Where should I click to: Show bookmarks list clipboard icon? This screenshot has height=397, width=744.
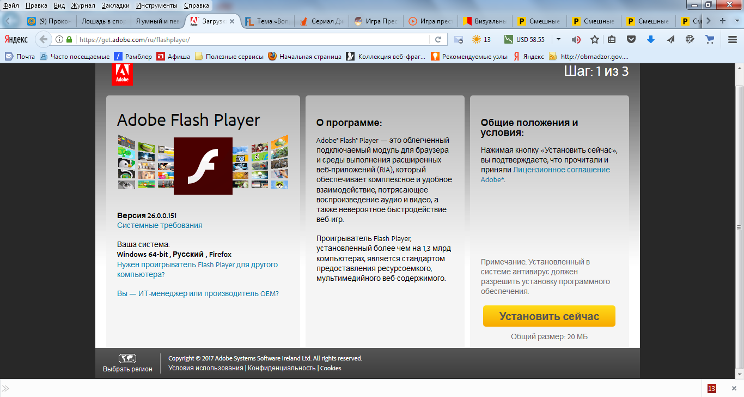[x=612, y=39]
